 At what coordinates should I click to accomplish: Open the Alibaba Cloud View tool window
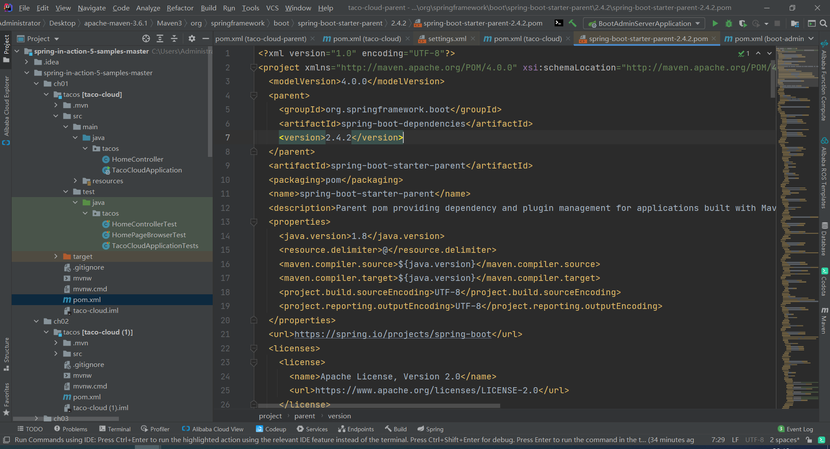tap(213, 429)
